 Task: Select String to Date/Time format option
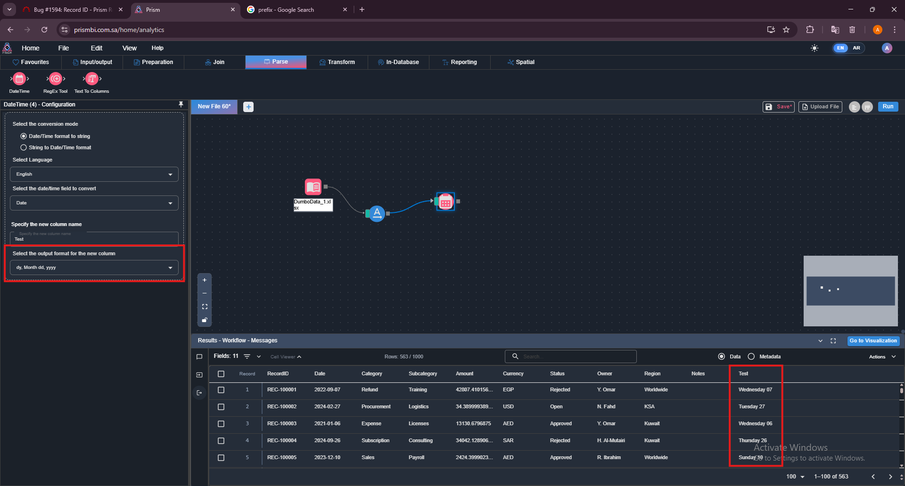tap(24, 147)
